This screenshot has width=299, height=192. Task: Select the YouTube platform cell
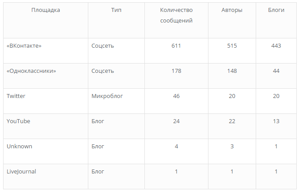point(19,121)
